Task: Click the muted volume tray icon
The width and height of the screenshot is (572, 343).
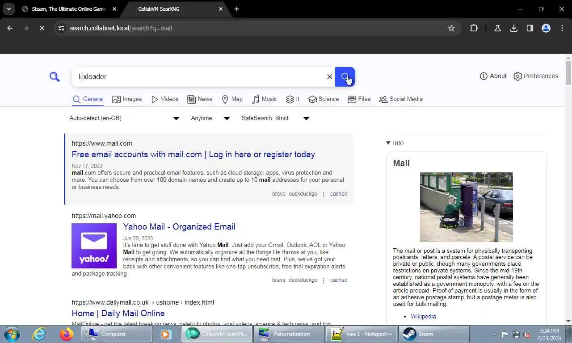Action: [527, 334]
